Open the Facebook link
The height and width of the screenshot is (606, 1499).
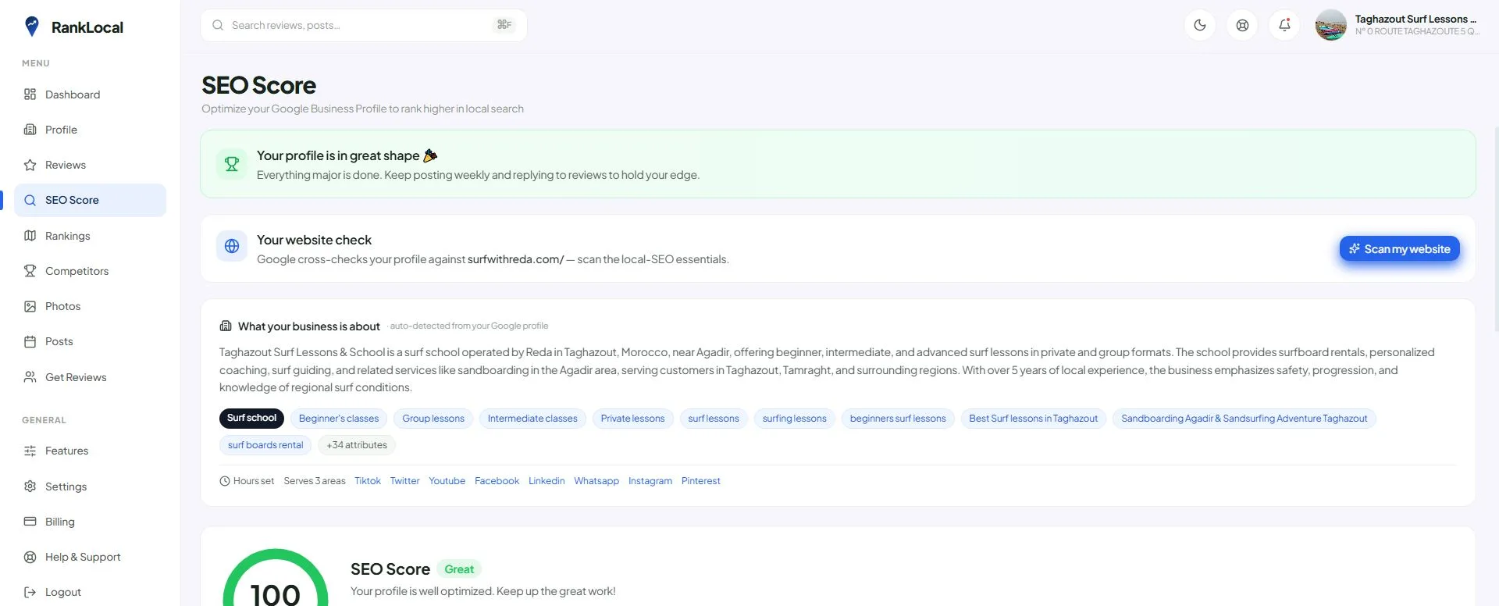pyautogui.click(x=497, y=481)
